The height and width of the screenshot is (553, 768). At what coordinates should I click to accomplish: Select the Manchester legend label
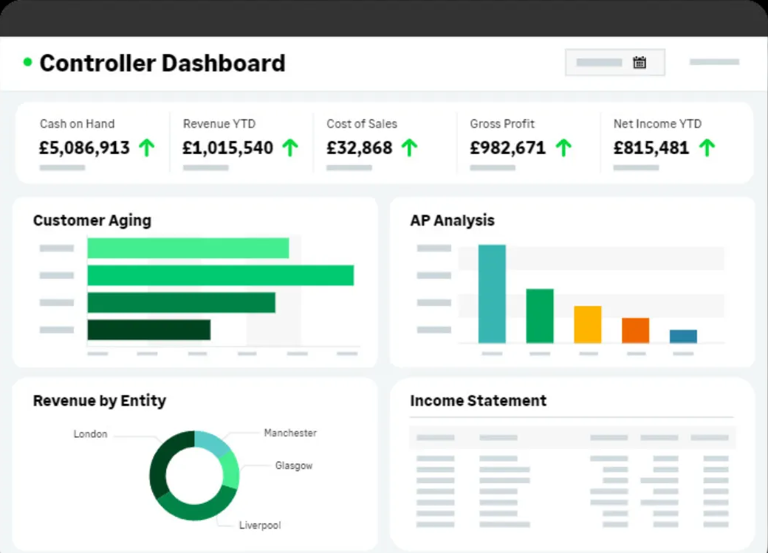click(x=291, y=433)
